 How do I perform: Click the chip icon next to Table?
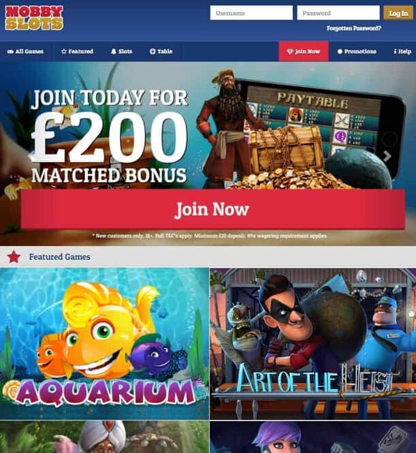[153, 51]
